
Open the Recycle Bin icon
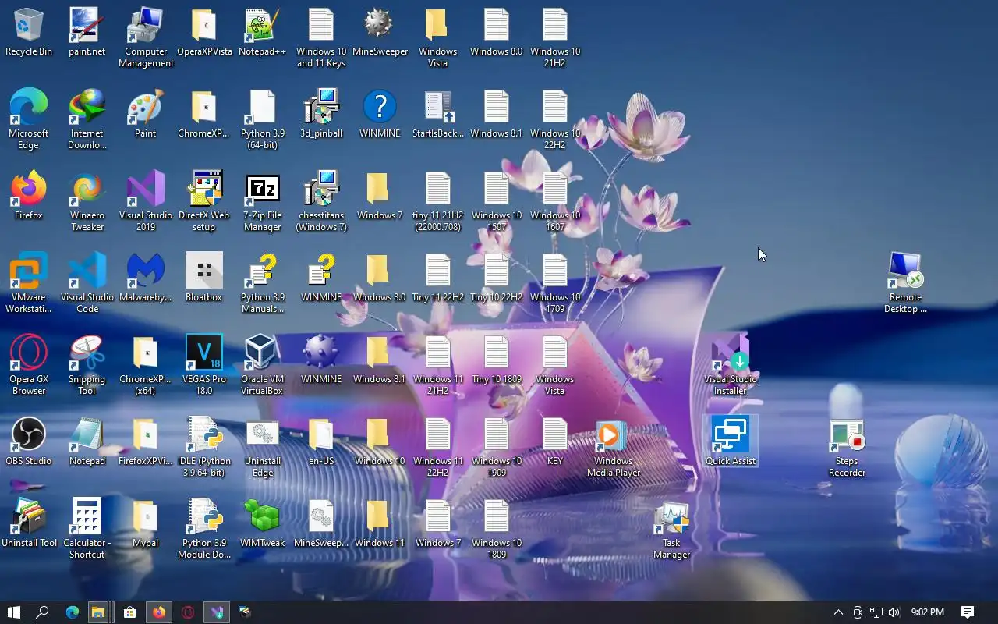pos(29,33)
